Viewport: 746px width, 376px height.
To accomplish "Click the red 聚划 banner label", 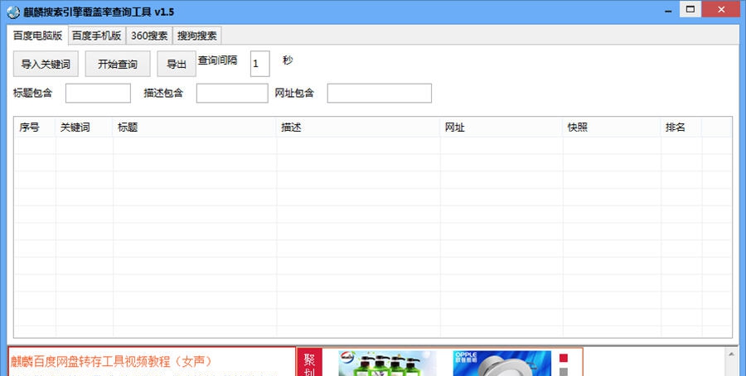I will point(309,364).
